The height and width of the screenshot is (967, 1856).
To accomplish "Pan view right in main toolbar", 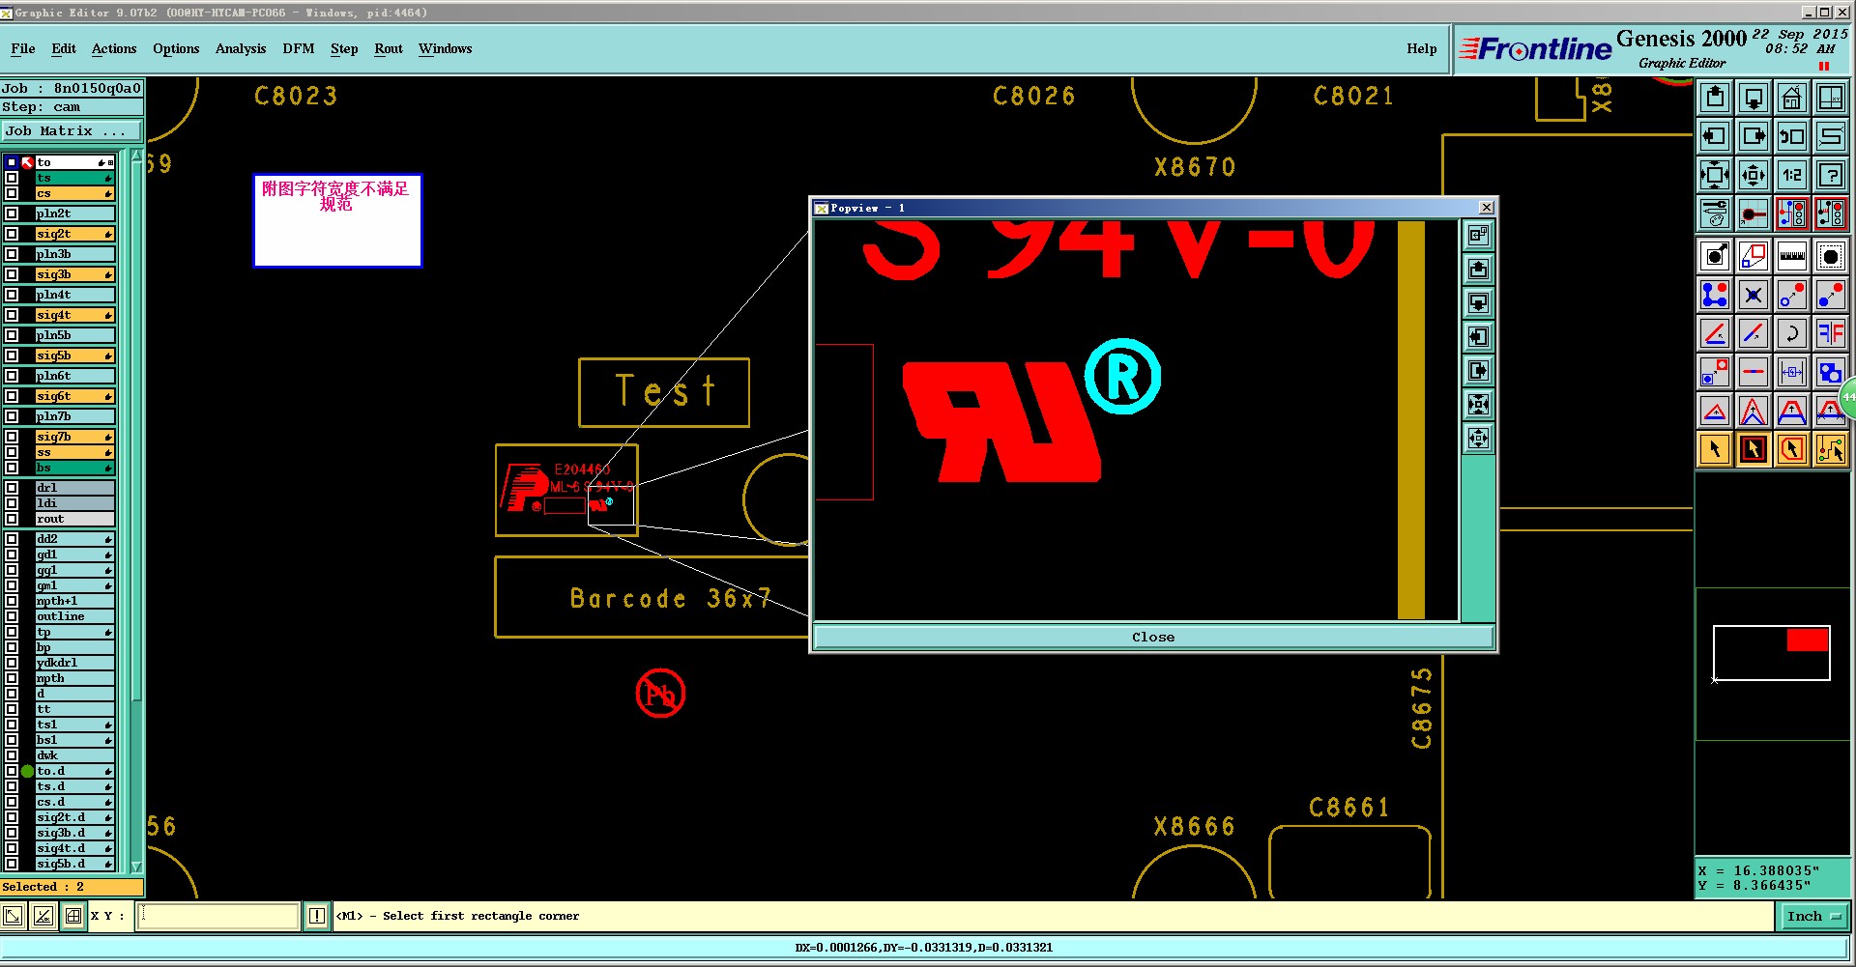I will click(1754, 136).
